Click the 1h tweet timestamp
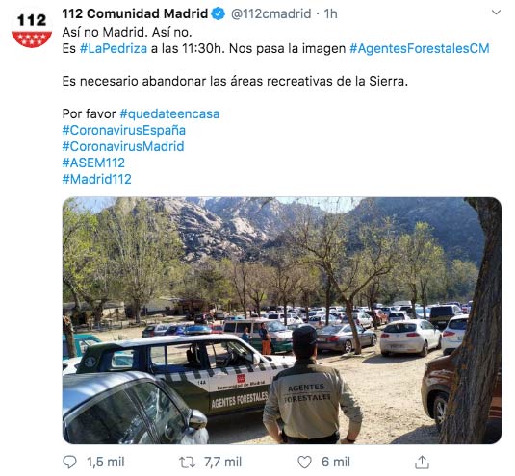 pyautogui.click(x=331, y=13)
